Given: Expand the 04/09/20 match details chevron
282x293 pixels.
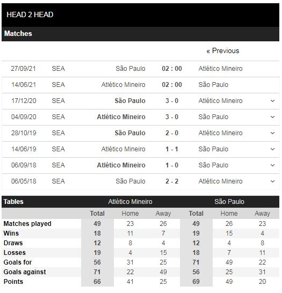Looking at the screenshot, I should click(x=273, y=117).
